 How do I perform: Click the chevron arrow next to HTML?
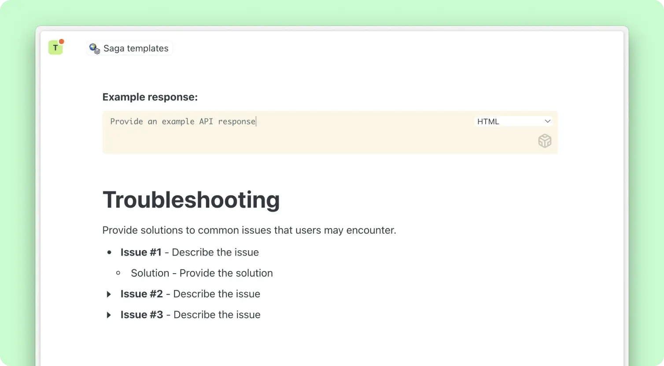547,121
